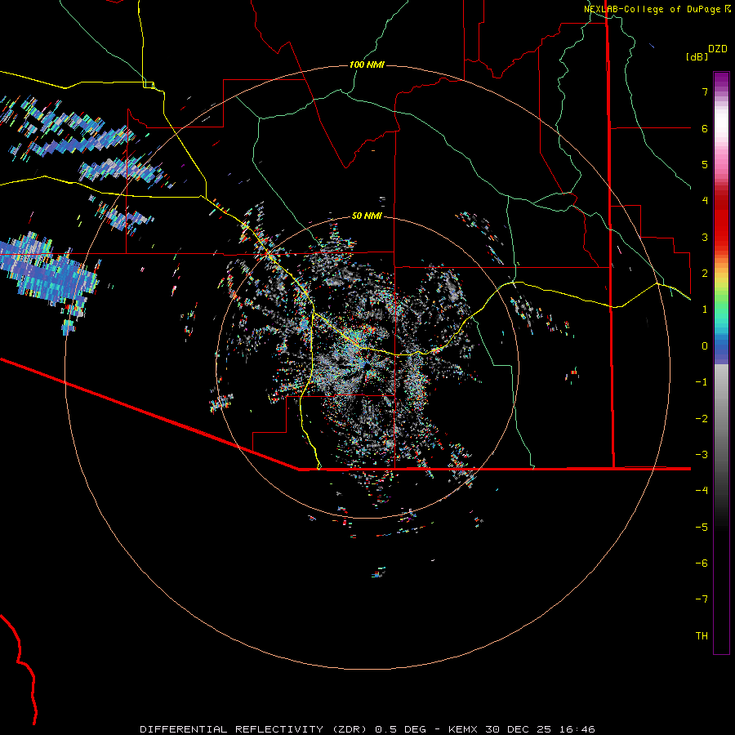The image size is (735, 735).
Task: Click the -7 value on the color scale
Action: coord(702,599)
